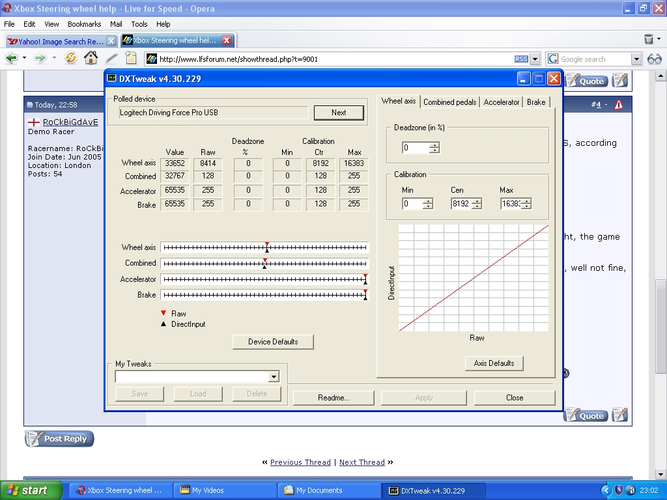The width and height of the screenshot is (667, 500).
Task: Click the England flag icon by RoCkBiGdAvE
Action: (34, 122)
